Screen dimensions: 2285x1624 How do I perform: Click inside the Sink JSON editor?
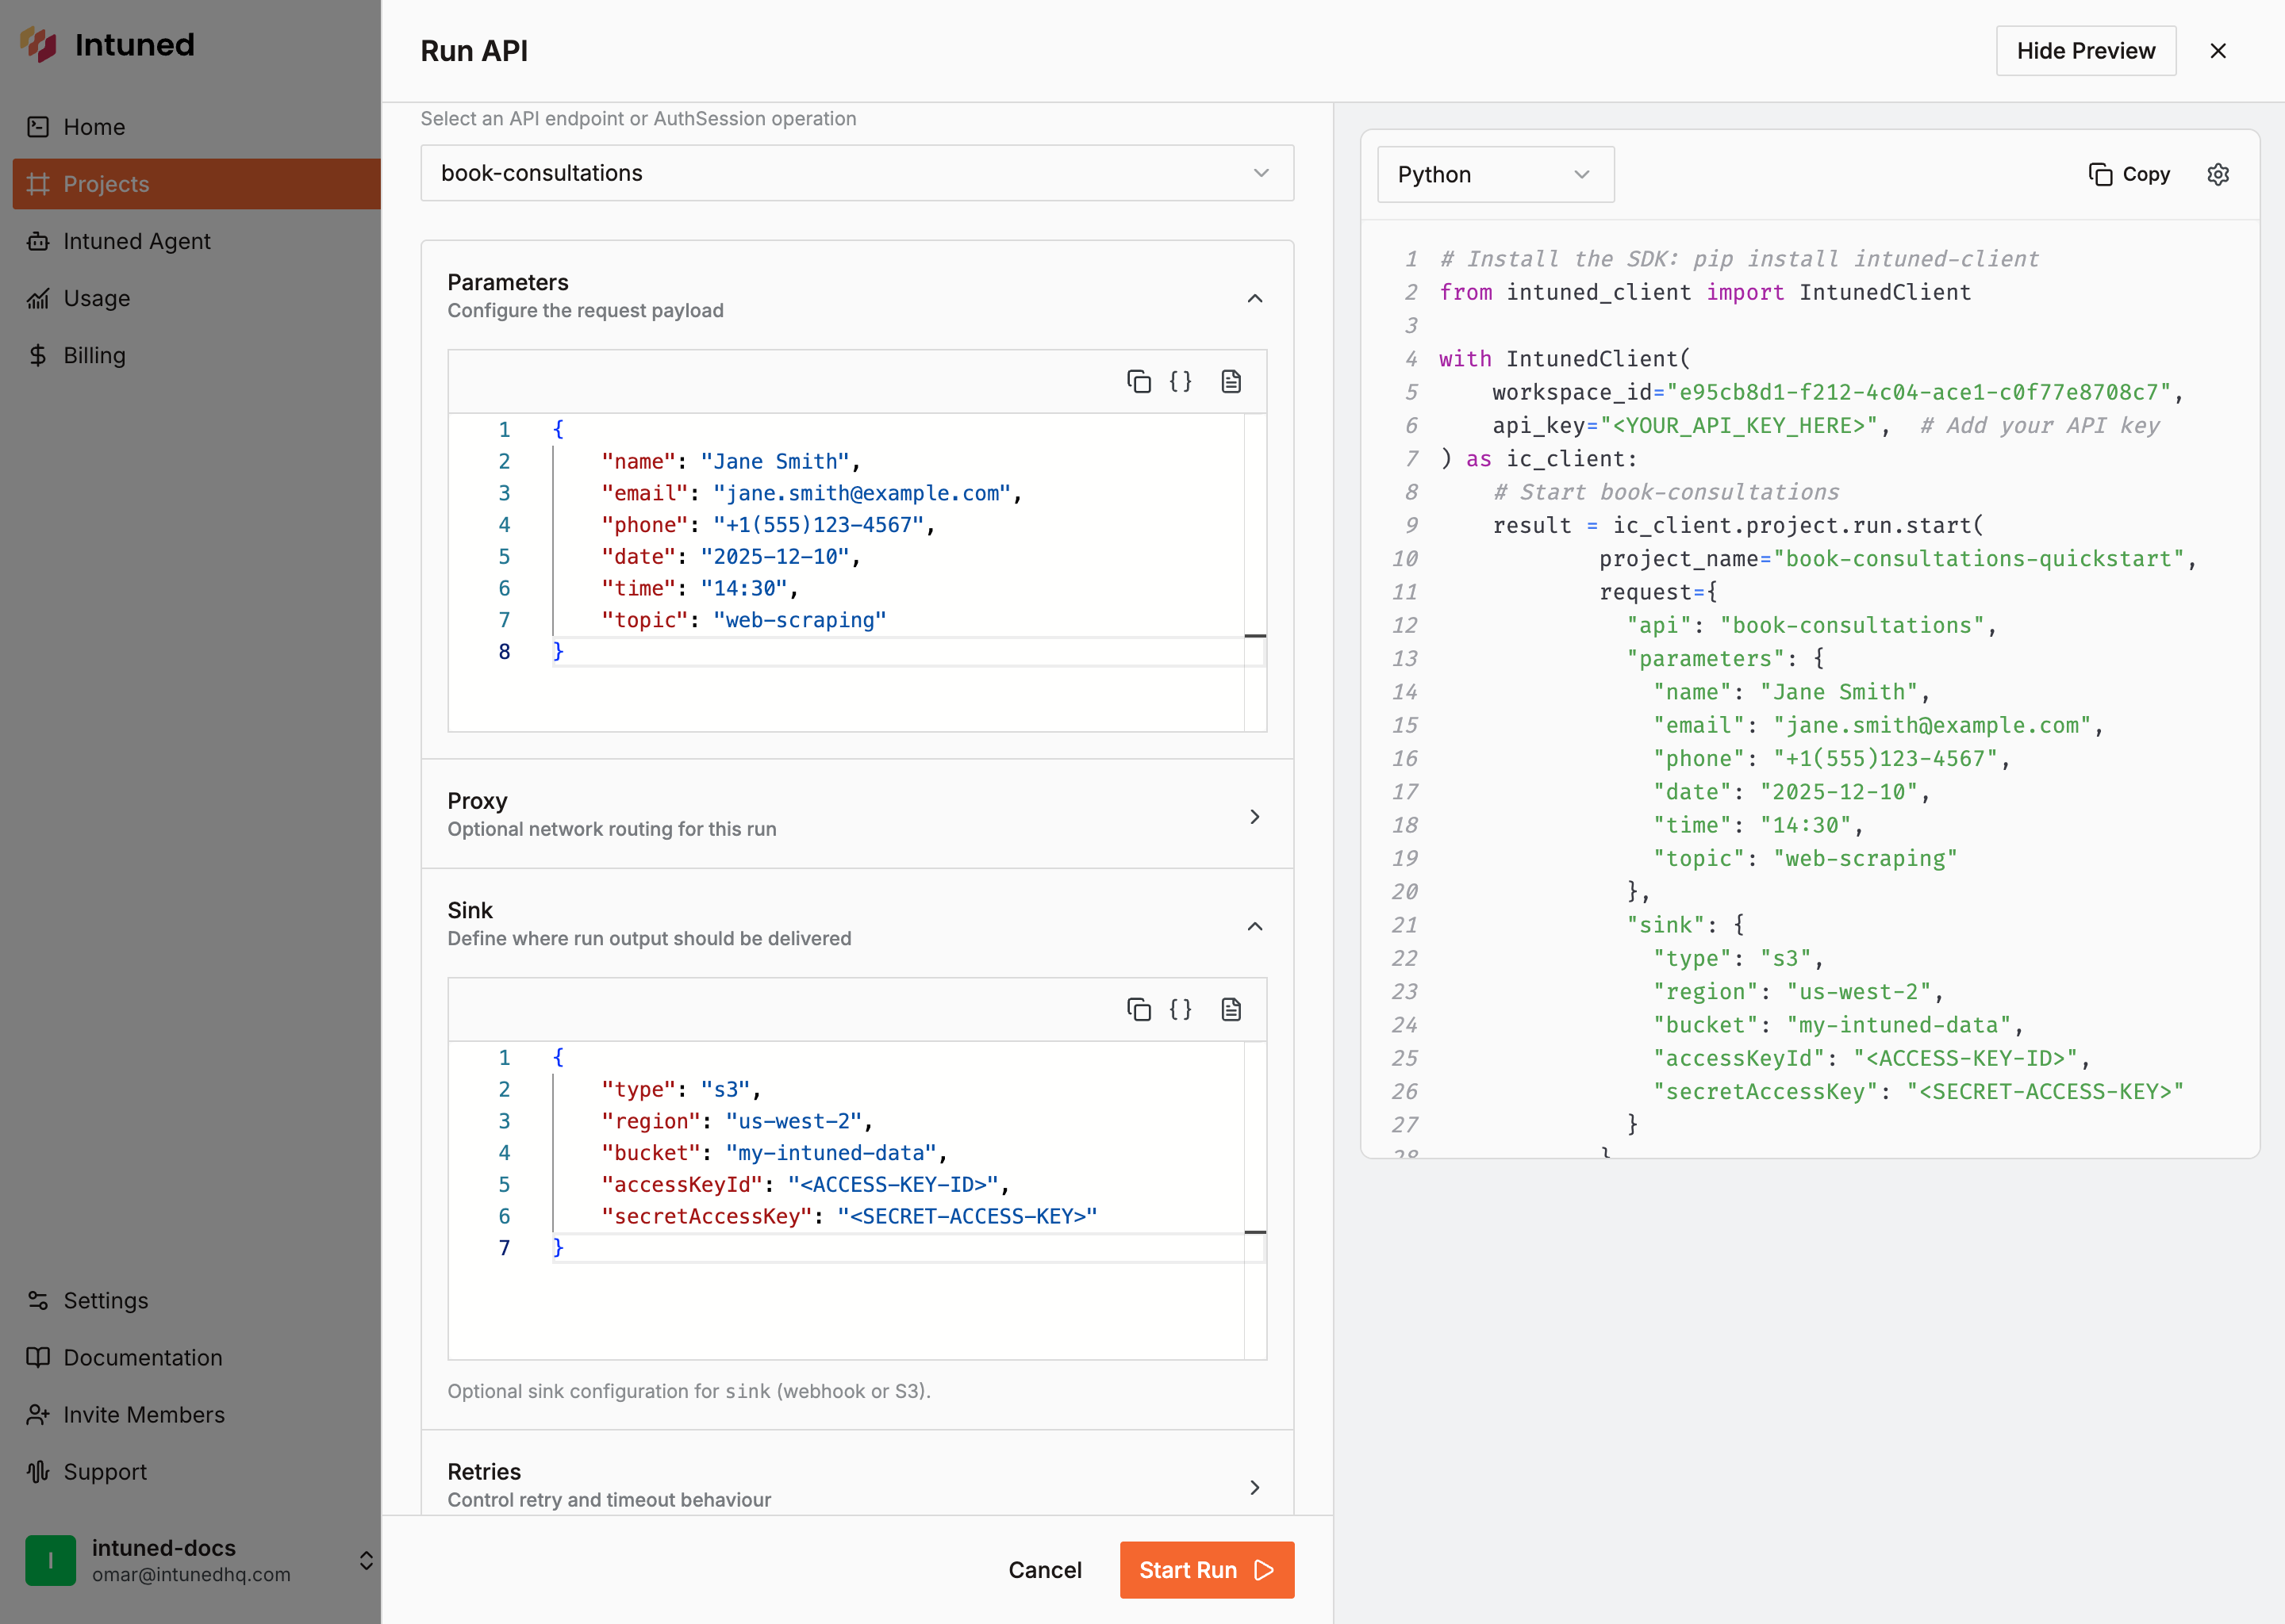[x=851, y=1300]
